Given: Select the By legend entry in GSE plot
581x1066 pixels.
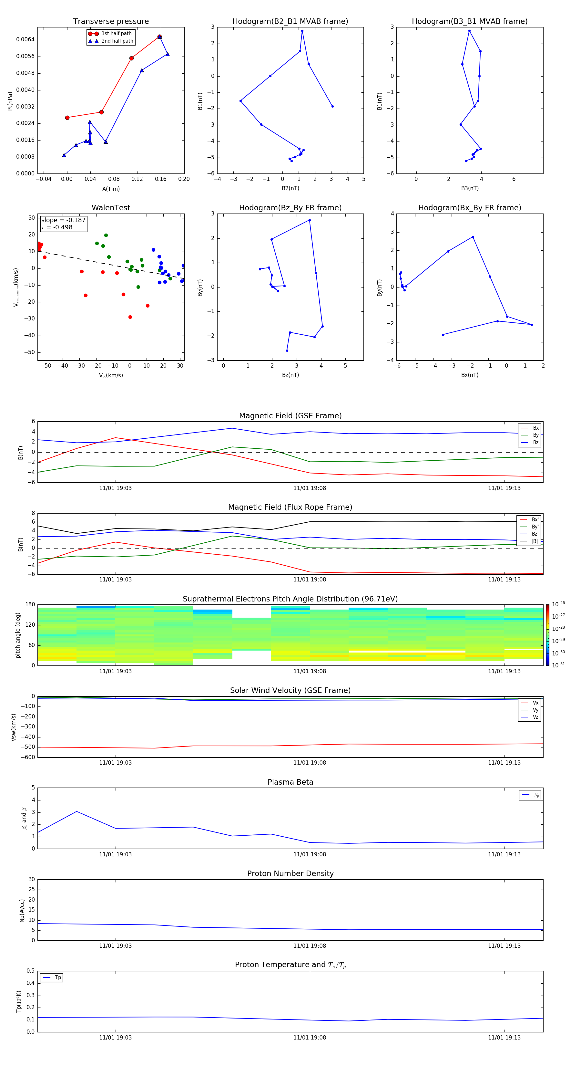Looking at the screenshot, I should tap(530, 435).
